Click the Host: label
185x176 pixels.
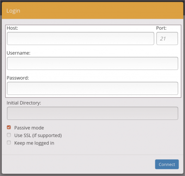point(12,28)
